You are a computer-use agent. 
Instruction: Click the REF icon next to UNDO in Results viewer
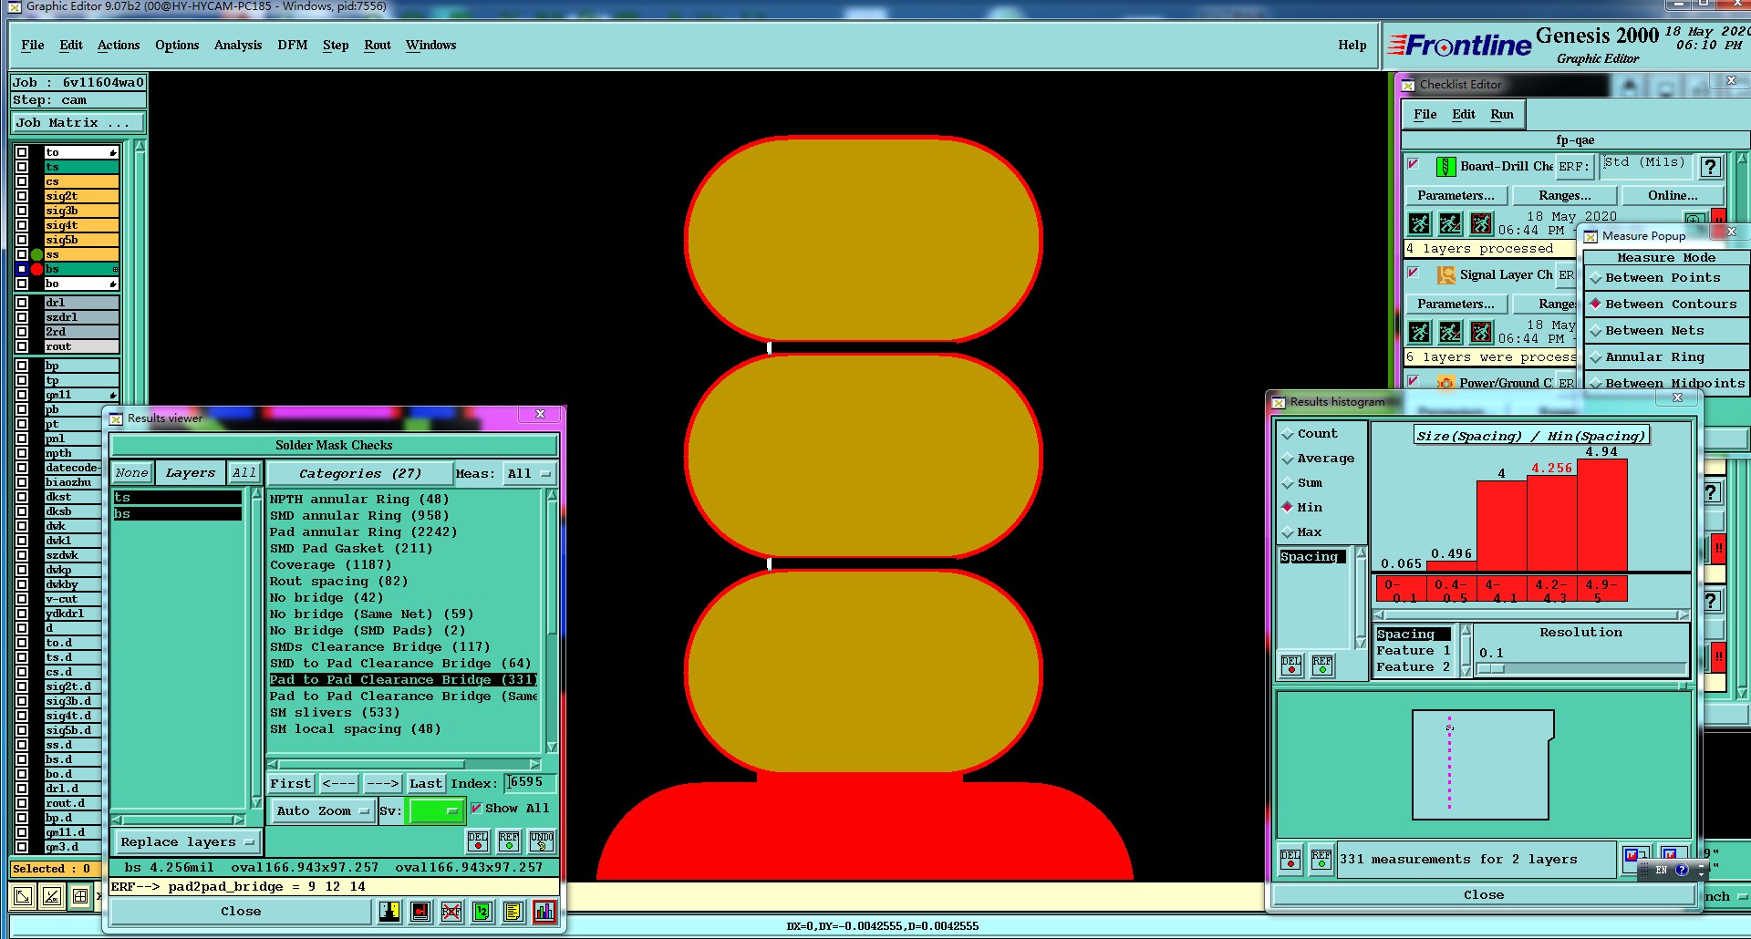coord(509,841)
